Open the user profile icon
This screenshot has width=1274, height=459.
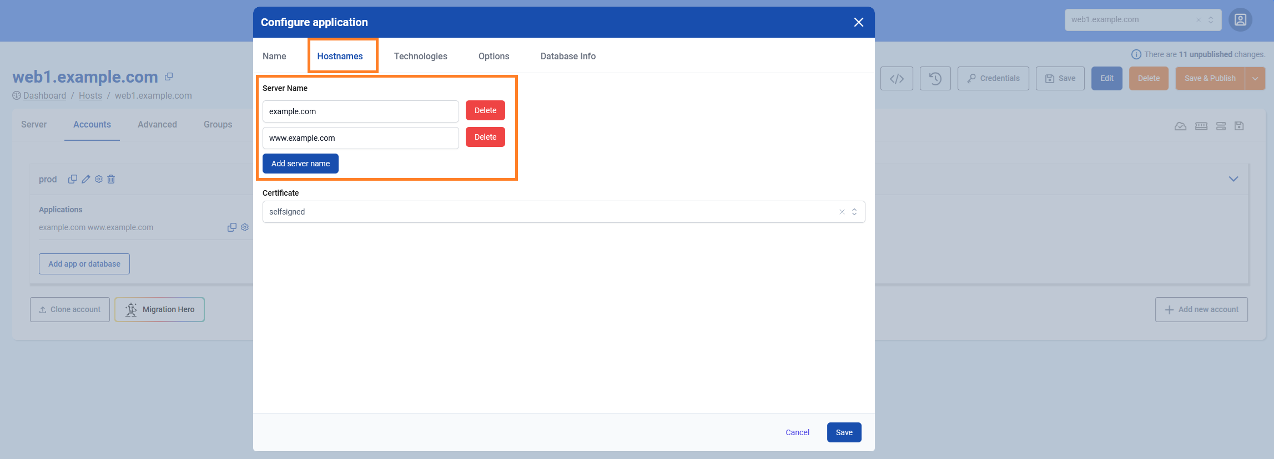point(1240,20)
